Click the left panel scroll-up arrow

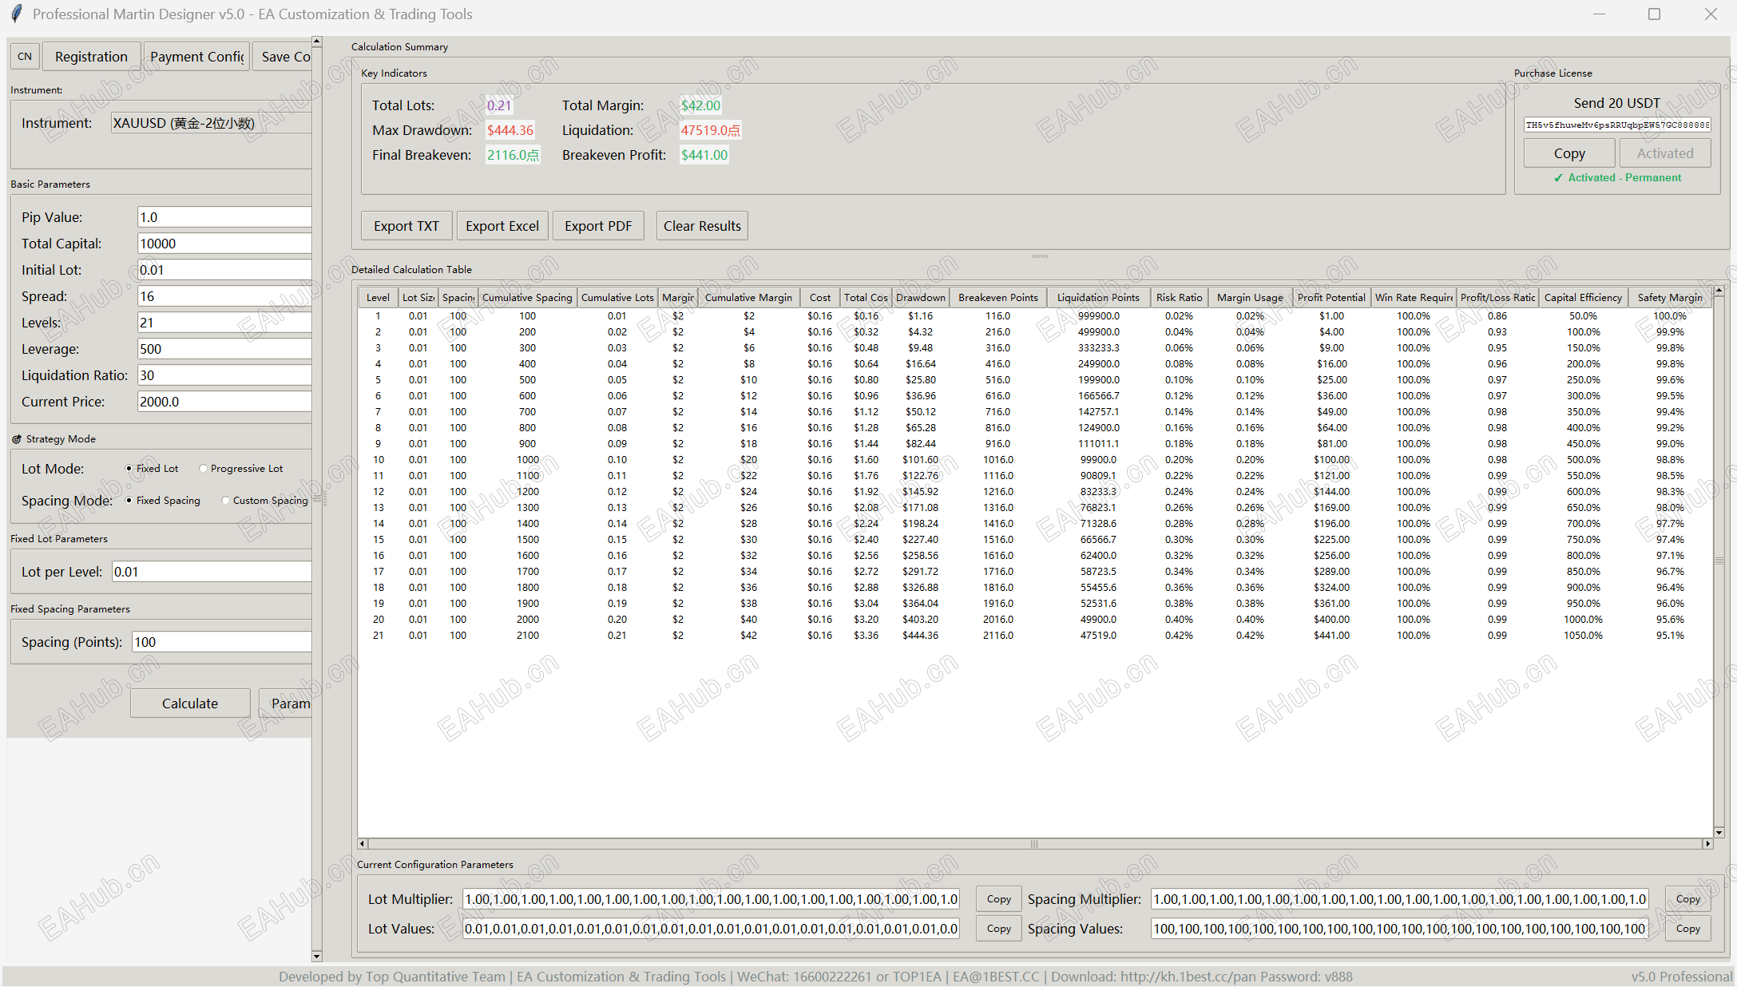point(317,42)
